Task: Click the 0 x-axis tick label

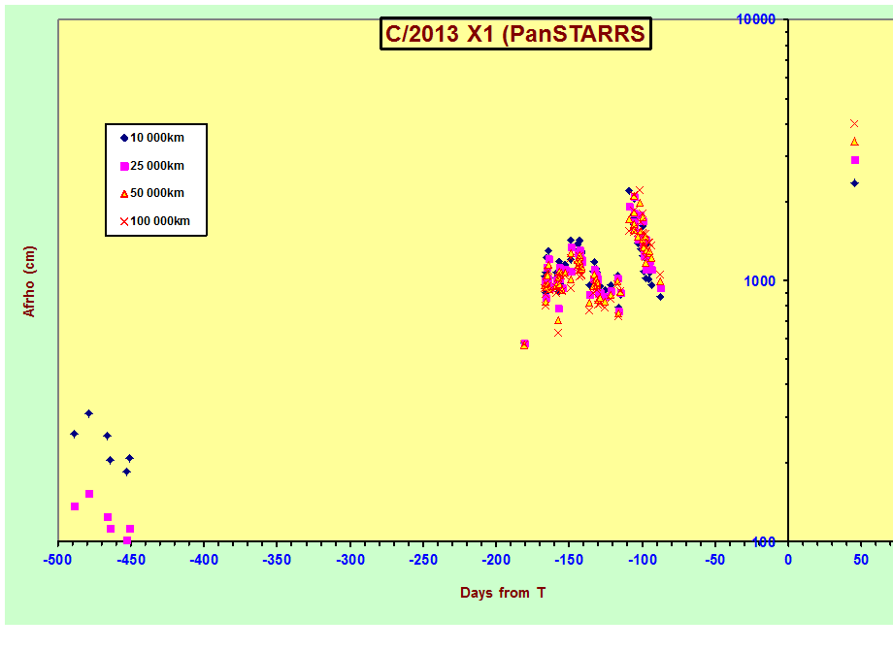Action: tap(788, 560)
